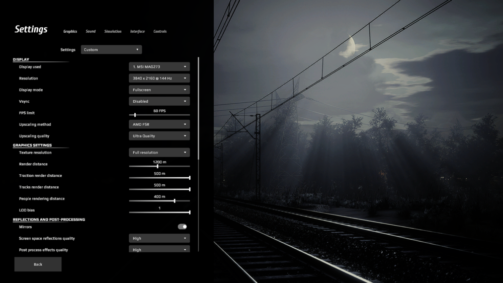Open the Settings preset dropdown showing Custom
503x283 pixels.
pyautogui.click(x=111, y=50)
